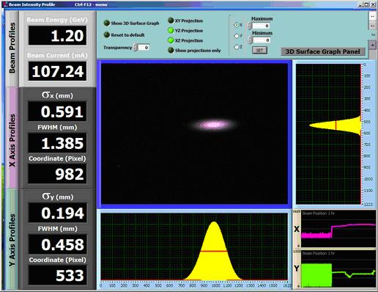The height and width of the screenshot is (292, 378).
Task: Click the window title bar application icon
Action: point(5,4)
